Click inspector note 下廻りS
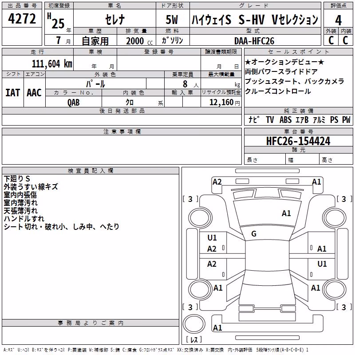Image resolution: width=355 pixels, height=355 pixels. point(17,179)
